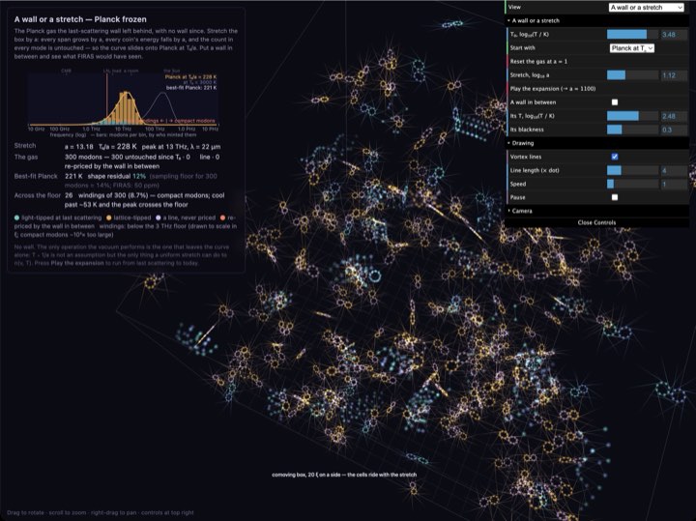Adjust the Line length (× dot) slider

point(632,170)
